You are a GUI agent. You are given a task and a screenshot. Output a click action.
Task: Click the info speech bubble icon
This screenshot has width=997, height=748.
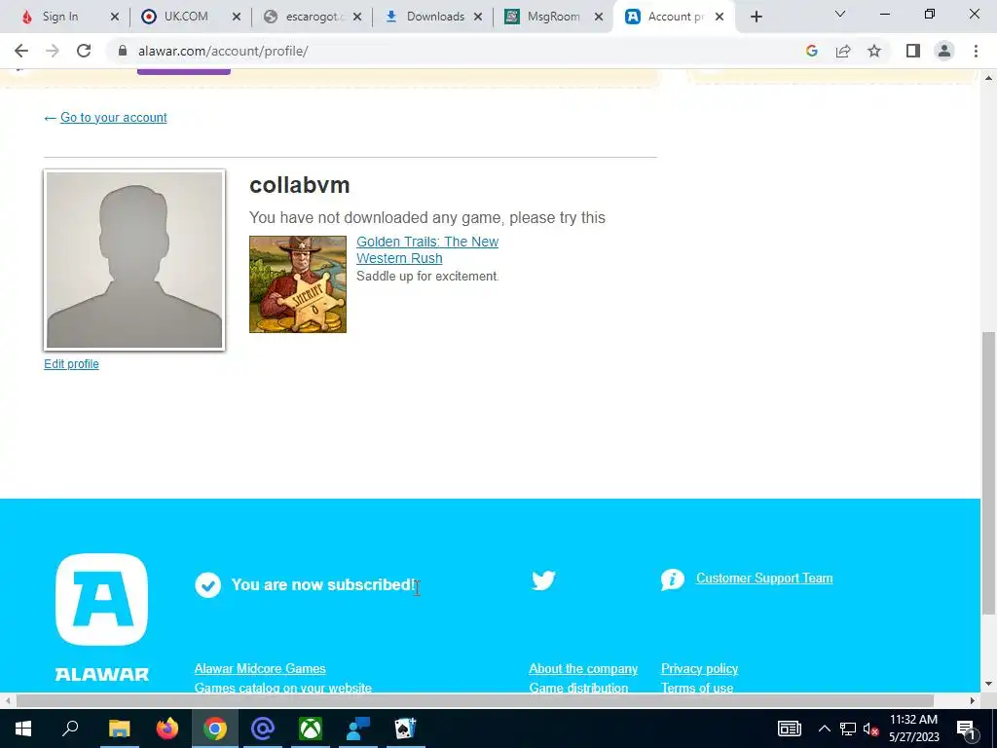click(672, 580)
